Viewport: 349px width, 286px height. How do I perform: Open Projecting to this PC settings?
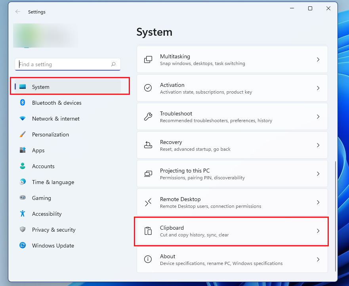pos(232,173)
